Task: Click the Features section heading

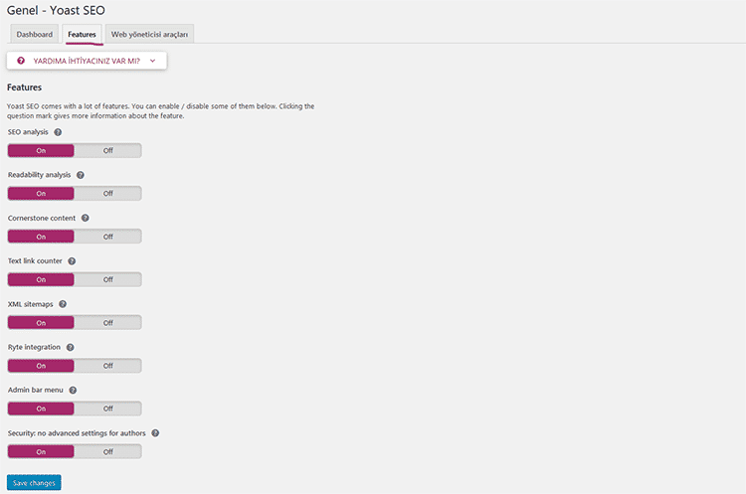Action: pos(24,87)
